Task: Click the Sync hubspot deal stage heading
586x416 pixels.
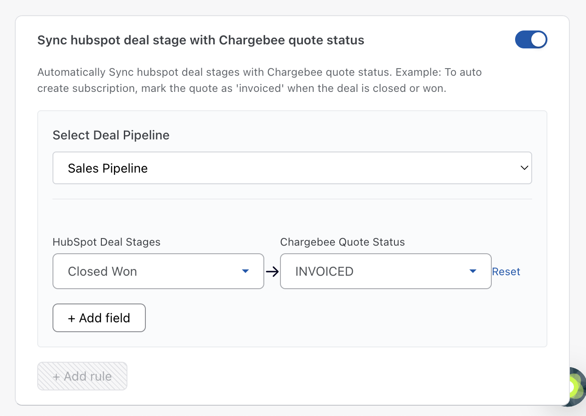Action: click(x=201, y=40)
